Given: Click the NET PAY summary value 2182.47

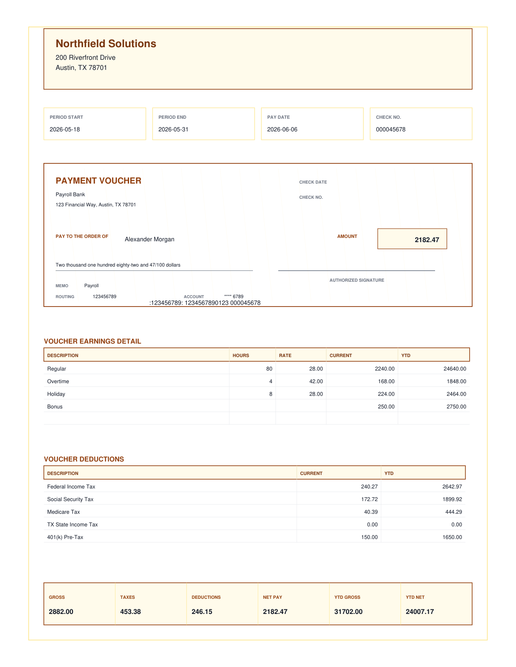Looking at the screenshot, I should 275,612.
